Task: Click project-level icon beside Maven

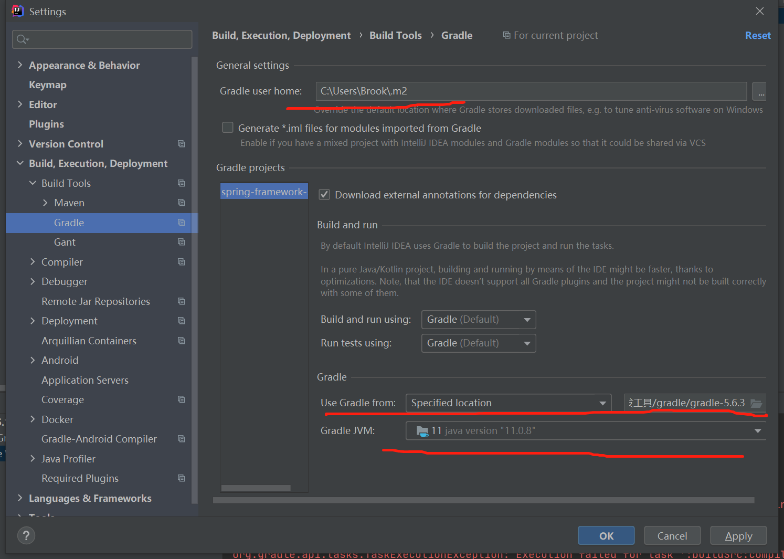Action: (182, 203)
